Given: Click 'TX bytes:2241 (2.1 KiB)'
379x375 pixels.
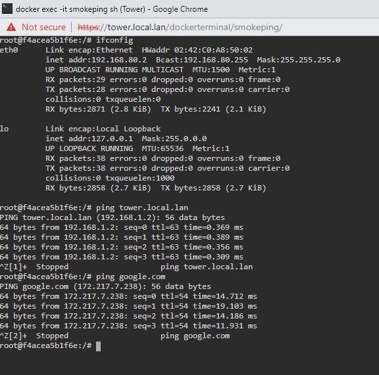Looking at the screenshot, I should point(213,109).
